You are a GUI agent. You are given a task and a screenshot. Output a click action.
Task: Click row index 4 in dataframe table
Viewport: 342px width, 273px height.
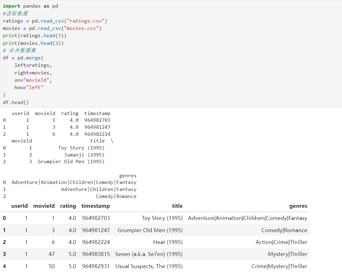(4, 267)
